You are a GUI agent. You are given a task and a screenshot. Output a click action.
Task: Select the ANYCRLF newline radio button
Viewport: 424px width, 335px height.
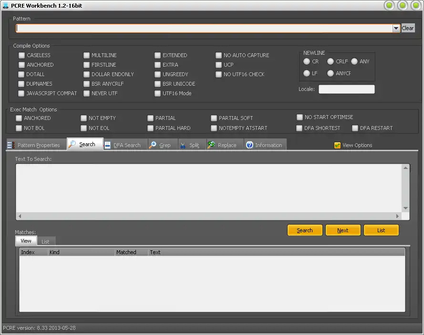(x=331, y=73)
